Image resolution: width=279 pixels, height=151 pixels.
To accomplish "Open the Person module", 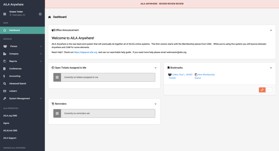I will pos(22,46).
